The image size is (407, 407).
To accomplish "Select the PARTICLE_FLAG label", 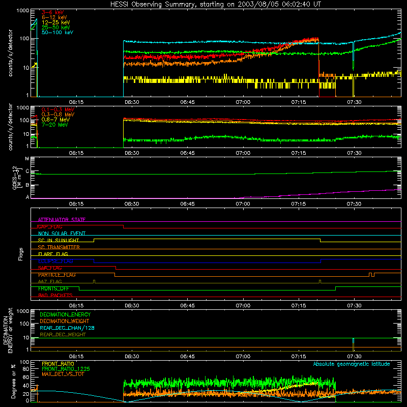I will pyautogui.click(x=57, y=275).
